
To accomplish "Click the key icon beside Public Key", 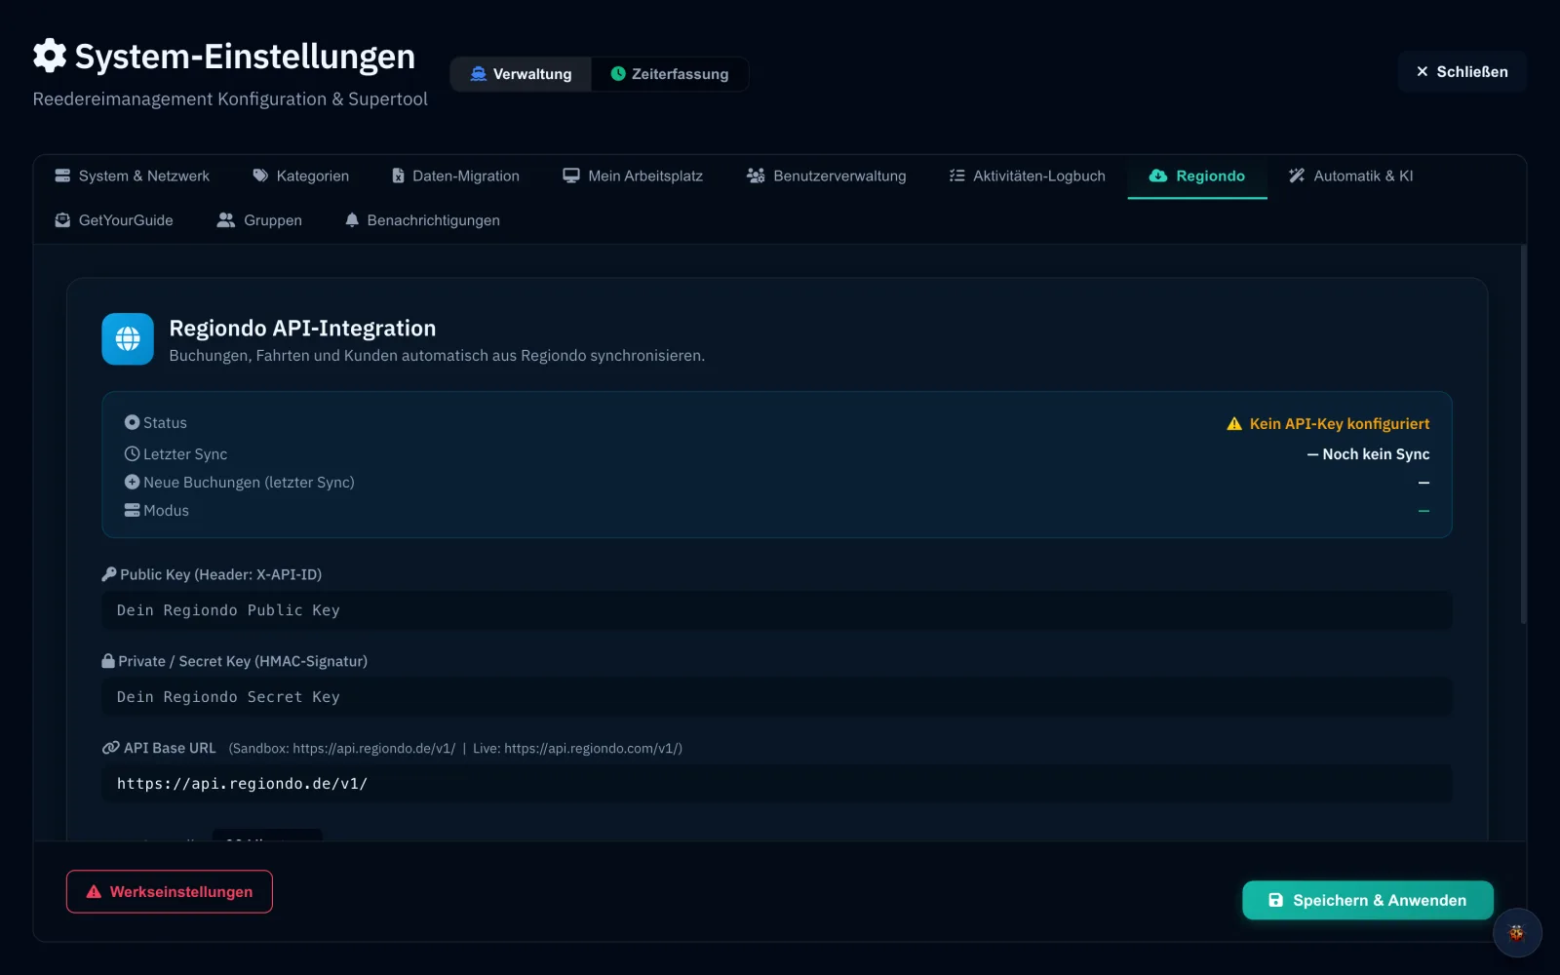I will coord(109,574).
